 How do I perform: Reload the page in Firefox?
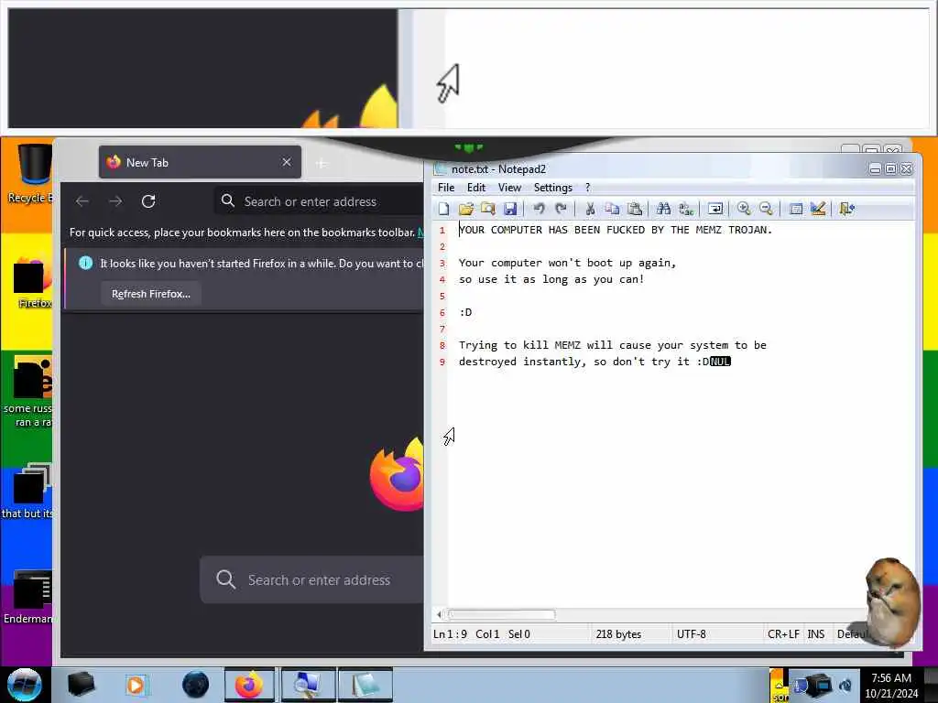[148, 201]
